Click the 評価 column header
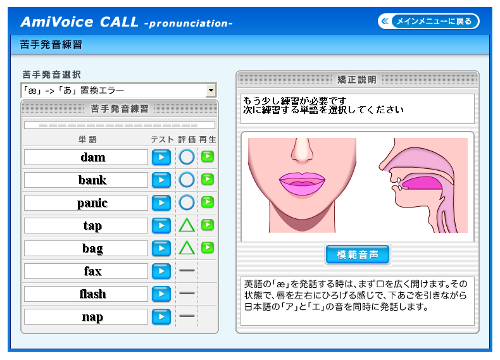Viewport: 500px width, 360px height. point(187,139)
